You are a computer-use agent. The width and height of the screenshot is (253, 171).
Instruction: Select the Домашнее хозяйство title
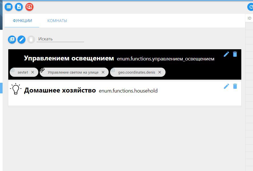60,90
